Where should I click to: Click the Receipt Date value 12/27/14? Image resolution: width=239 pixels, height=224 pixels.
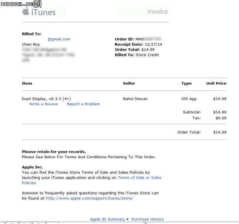click(x=153, y=44)
